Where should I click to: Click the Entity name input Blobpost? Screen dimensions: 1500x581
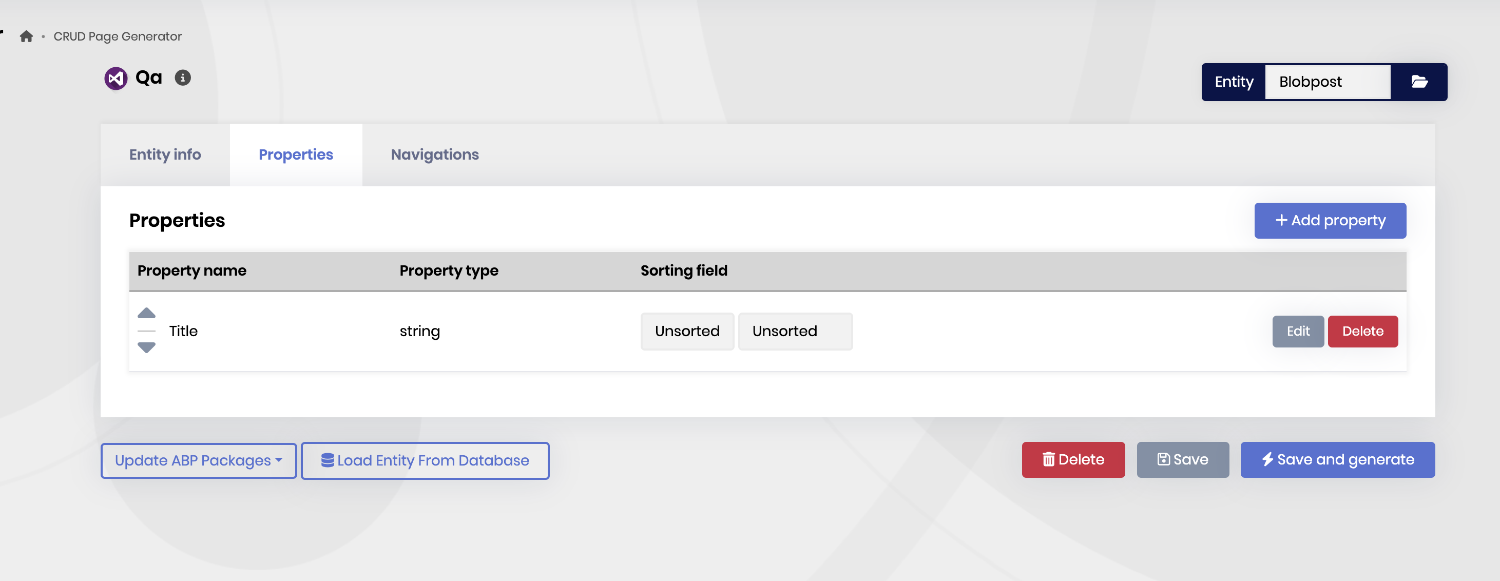click(1327, 82)
